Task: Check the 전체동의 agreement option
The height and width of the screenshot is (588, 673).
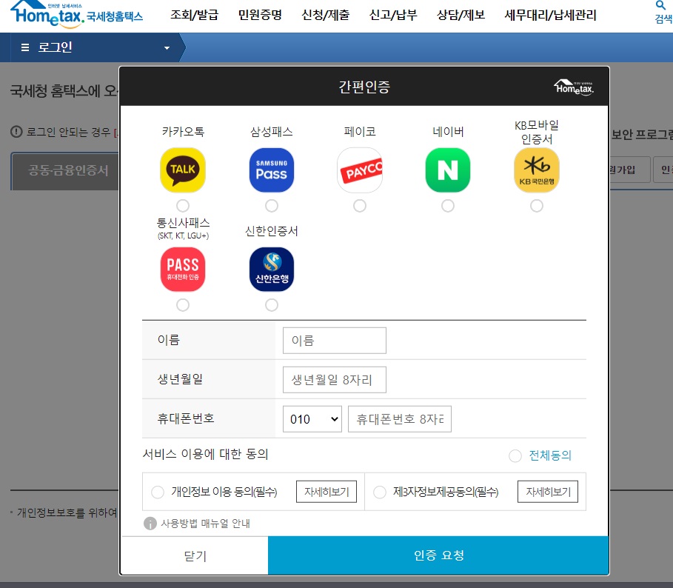Action: 515,455
